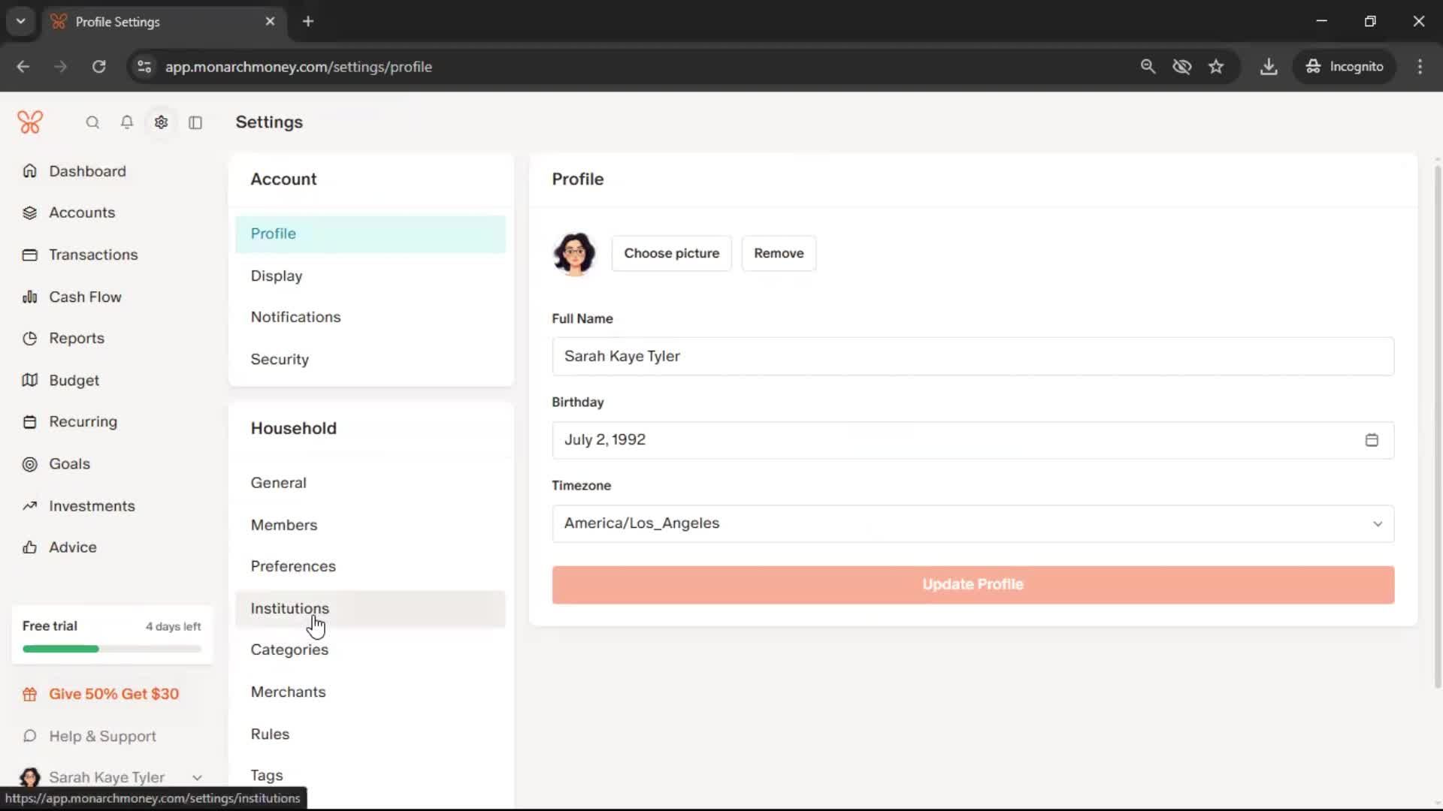The height and width of the screenshot is (811, 1443).
Task: Open the birthday calendar icon
Action: 1371,440
